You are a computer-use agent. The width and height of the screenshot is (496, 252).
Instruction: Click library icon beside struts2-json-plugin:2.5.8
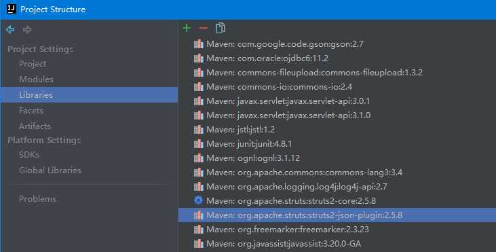(198, 215)
